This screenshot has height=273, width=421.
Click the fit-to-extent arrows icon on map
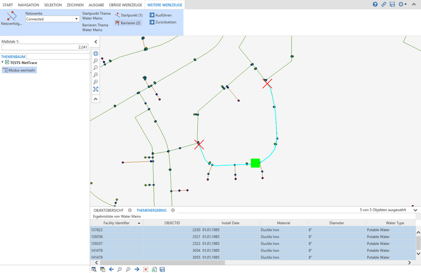click(96, 89)
